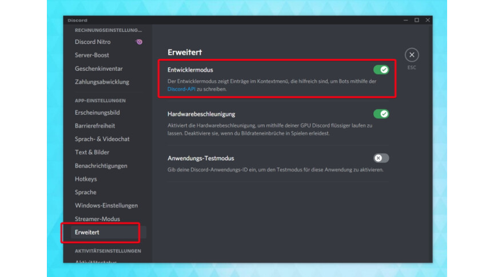Click the Hardwarebeschleunigung heading text
The height and width of the screenshot is (277, 494).
point(201,114)
